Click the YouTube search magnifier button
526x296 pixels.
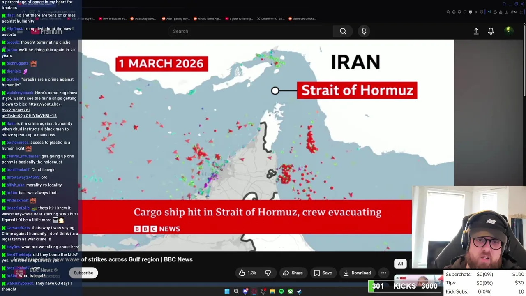coord(343,31)
